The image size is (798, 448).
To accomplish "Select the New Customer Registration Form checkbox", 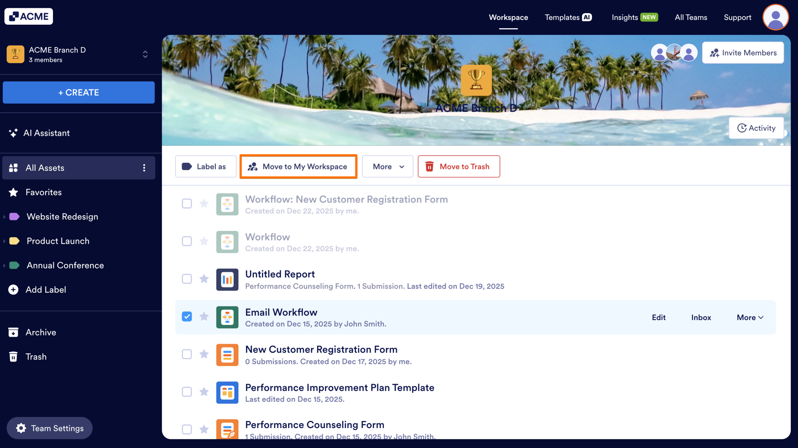I will pyautogui.click(x=187, y=354).
